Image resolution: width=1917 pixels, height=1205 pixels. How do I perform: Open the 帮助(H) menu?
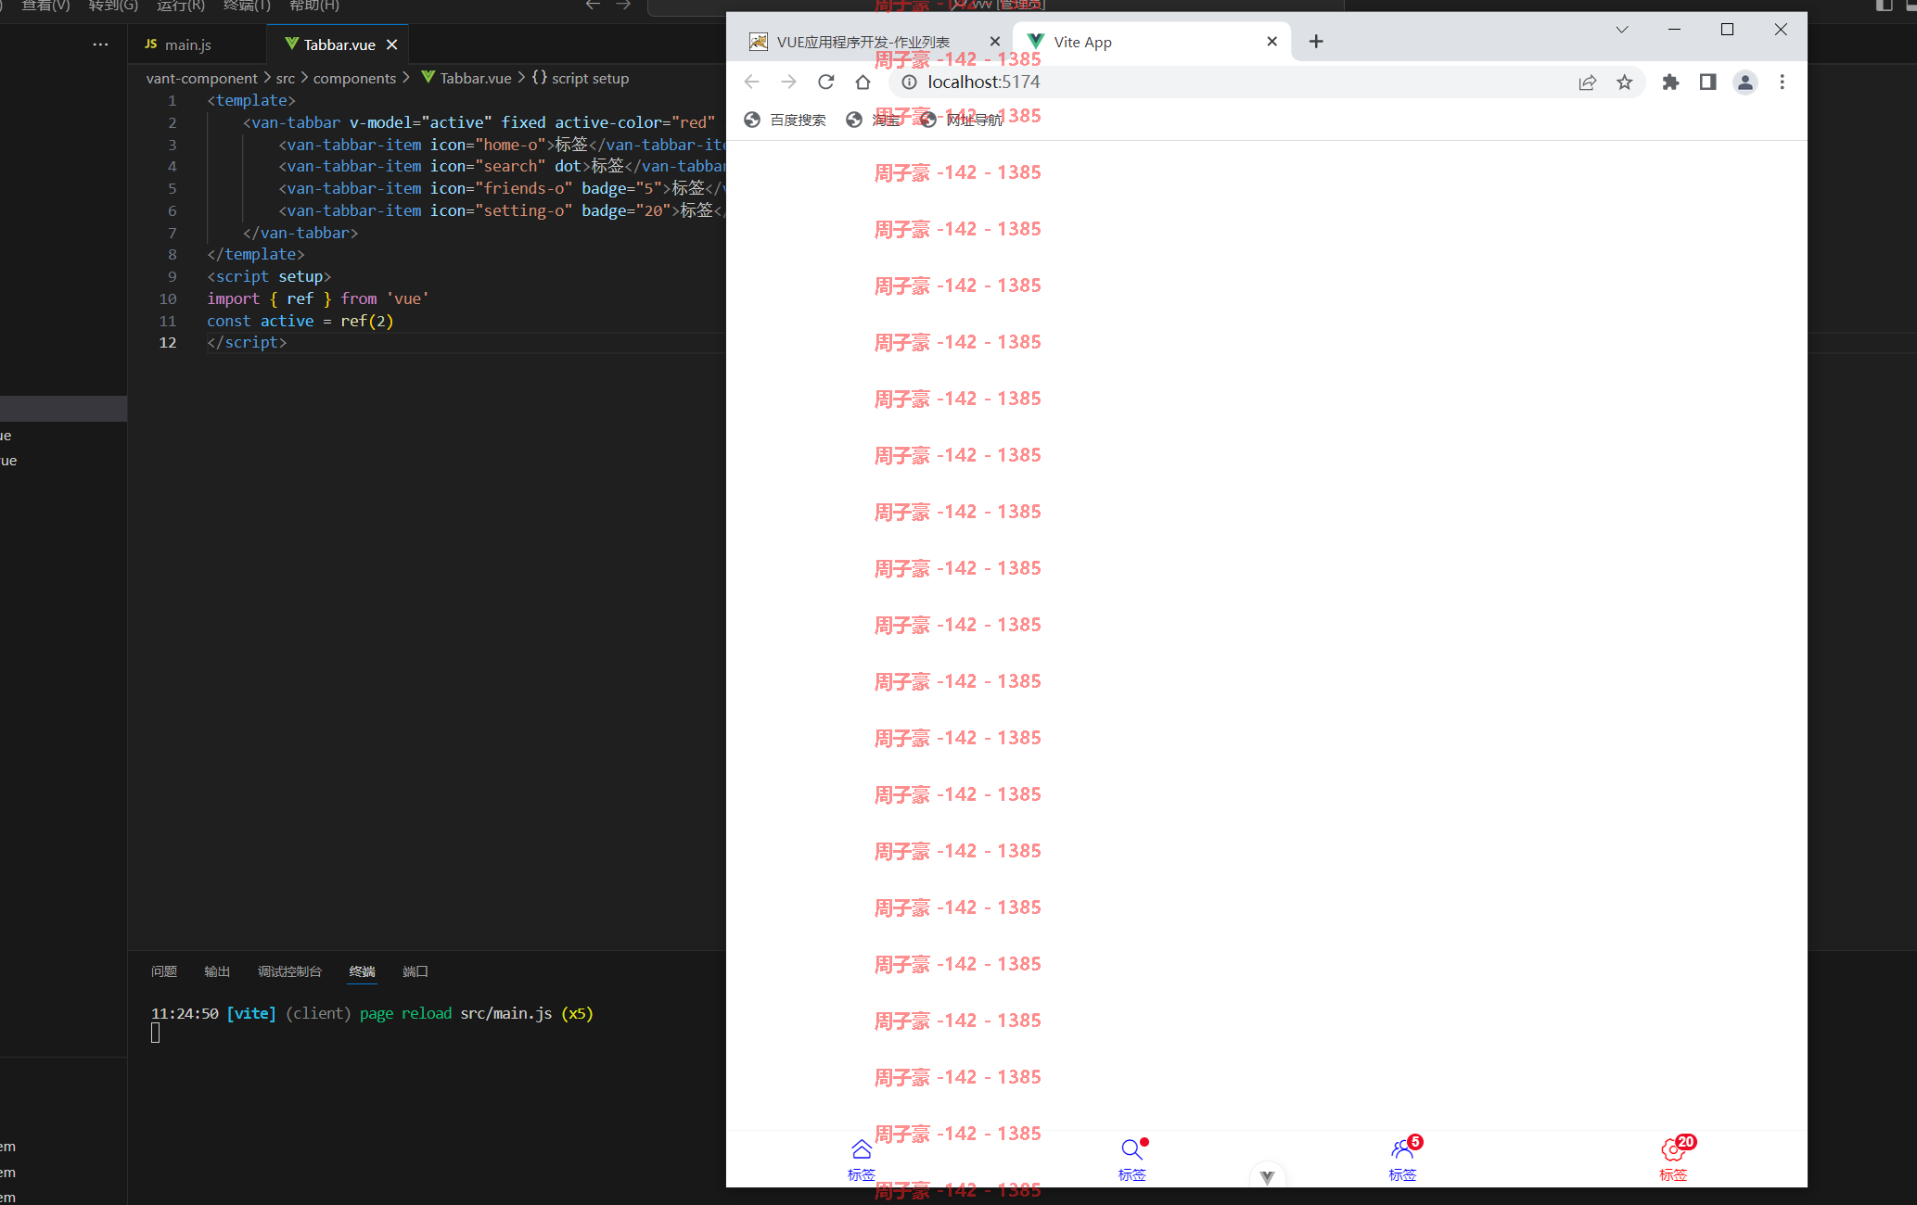[x=314, y=6]
